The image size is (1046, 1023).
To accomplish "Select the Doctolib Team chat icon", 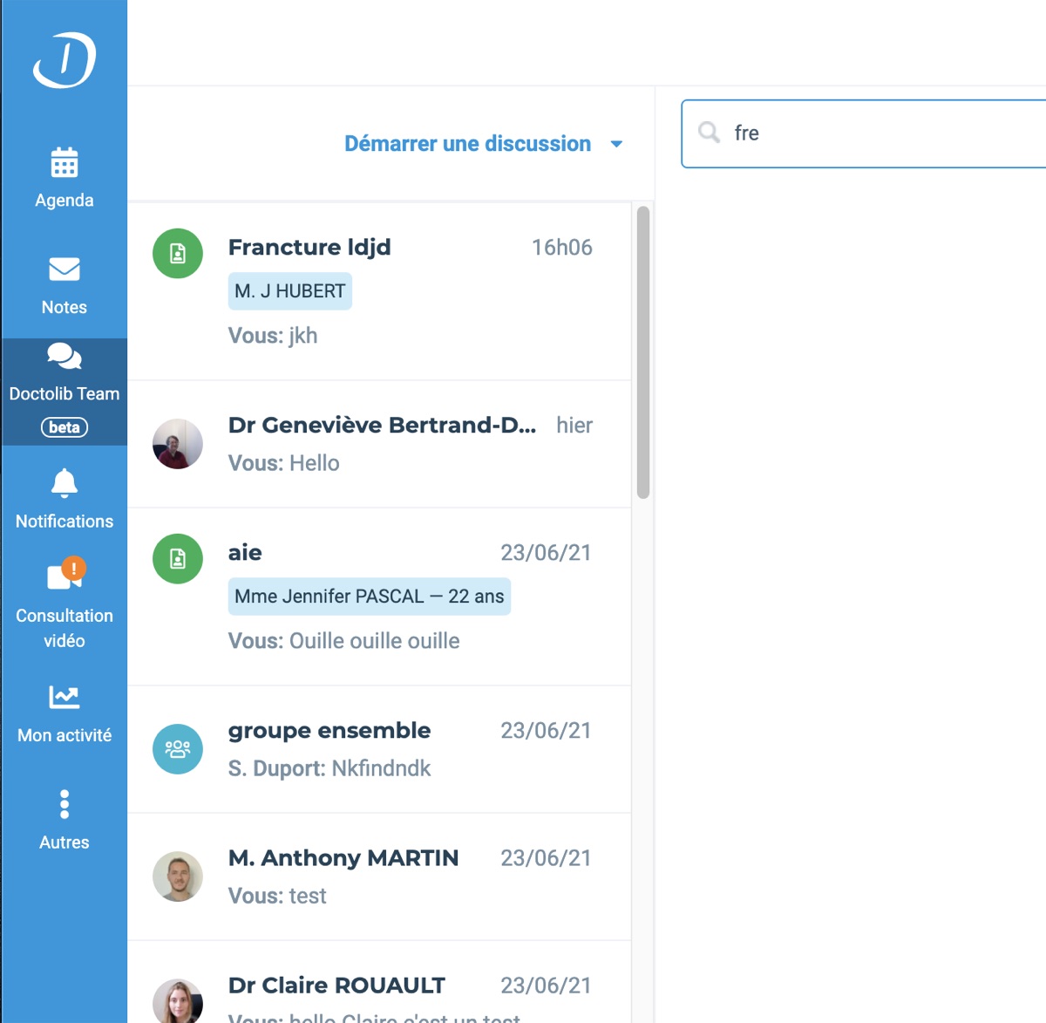I will click(65, 356).
